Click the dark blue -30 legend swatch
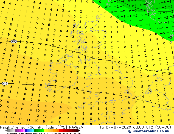The image size is (174, 134). point(26,130)
